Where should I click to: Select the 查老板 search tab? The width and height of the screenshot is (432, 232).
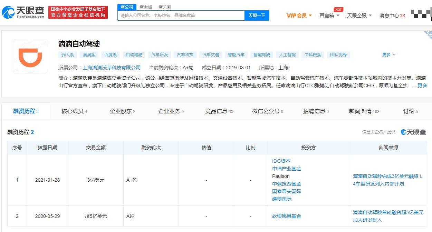coord(146,7)
